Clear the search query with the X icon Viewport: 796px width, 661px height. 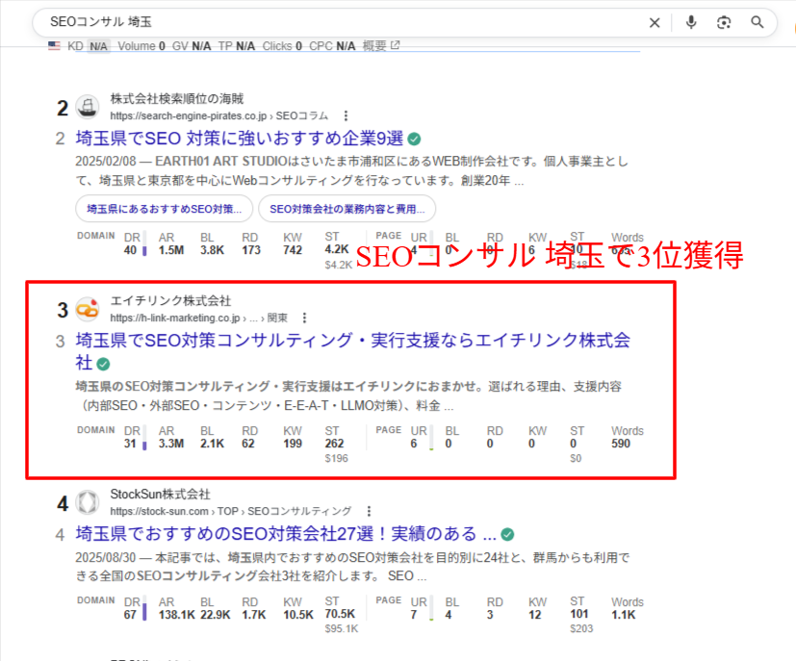click(655, 22)
